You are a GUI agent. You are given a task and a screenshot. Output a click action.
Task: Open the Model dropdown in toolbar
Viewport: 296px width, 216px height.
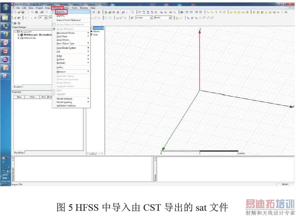coord(170,18)
